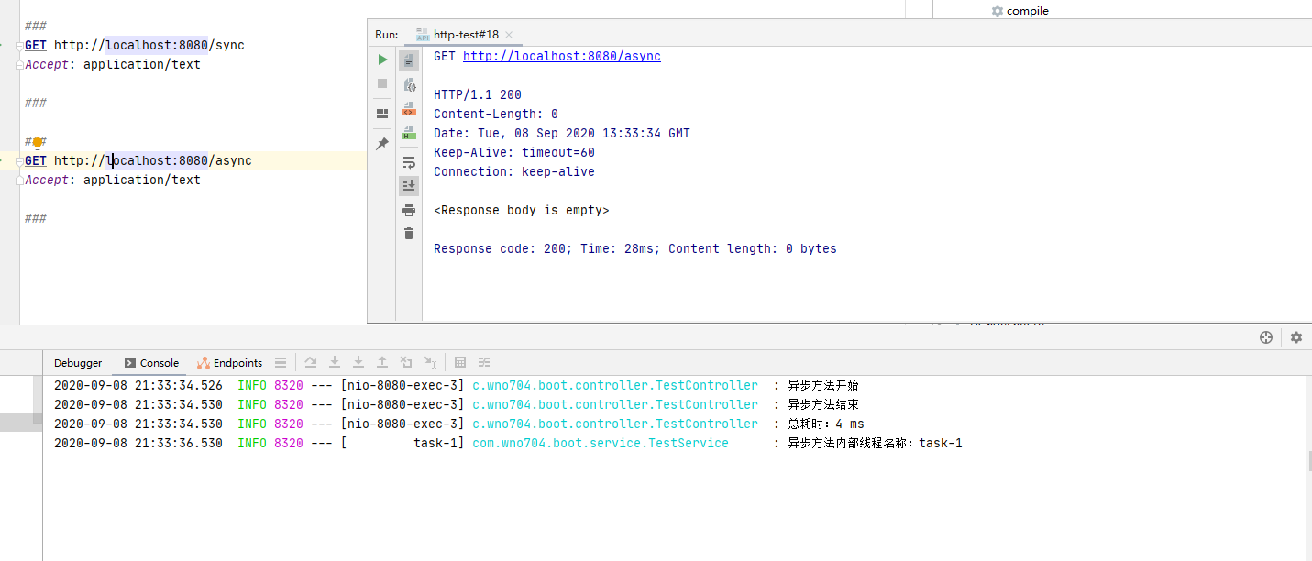
Task: Toggle scroll to end of output
Action: click(409, 185)
